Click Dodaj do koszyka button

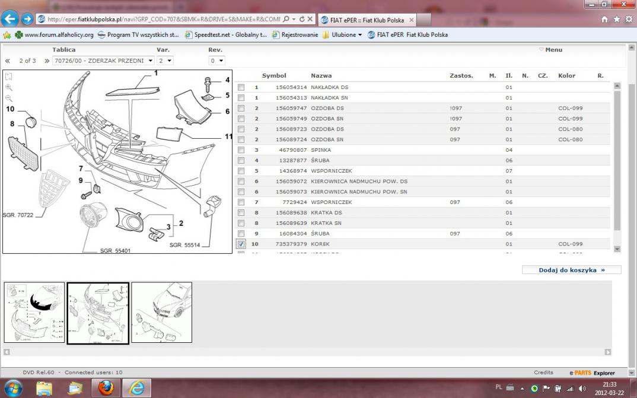(571, 270)
